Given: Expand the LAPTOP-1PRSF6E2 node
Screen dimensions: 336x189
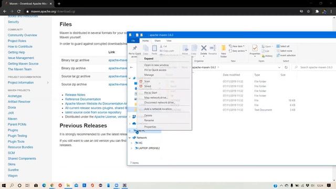Looking at the screenshot, I should point(131,148).
